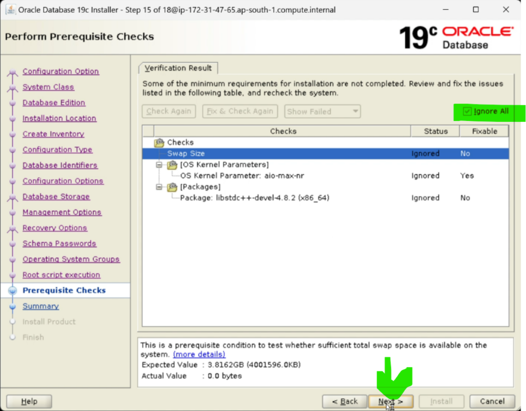This screenshot has height=411, width=526.
Task: Go to Root script execution step
Action: pos(62,275)
